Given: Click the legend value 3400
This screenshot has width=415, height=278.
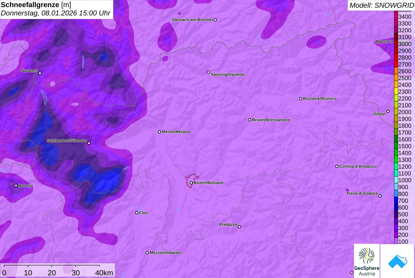Looking at the screenshot, I should [x=405, y=17].
